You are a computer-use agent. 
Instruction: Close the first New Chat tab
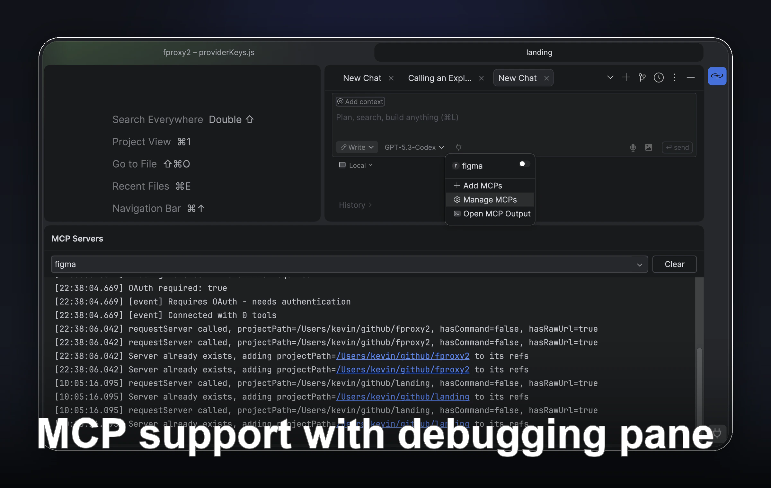391,78
